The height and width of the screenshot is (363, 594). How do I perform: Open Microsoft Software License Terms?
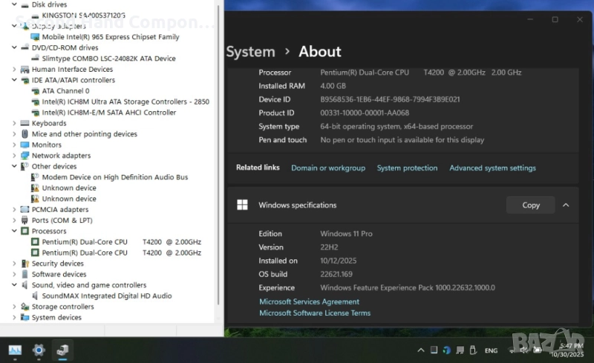(x=314, y=313)
